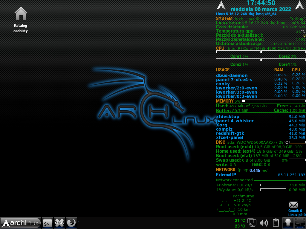Click the Wysłane upload graph
The height and width of the screenshot is (229, 306).
pyautogui.click(x=273, y=190)
